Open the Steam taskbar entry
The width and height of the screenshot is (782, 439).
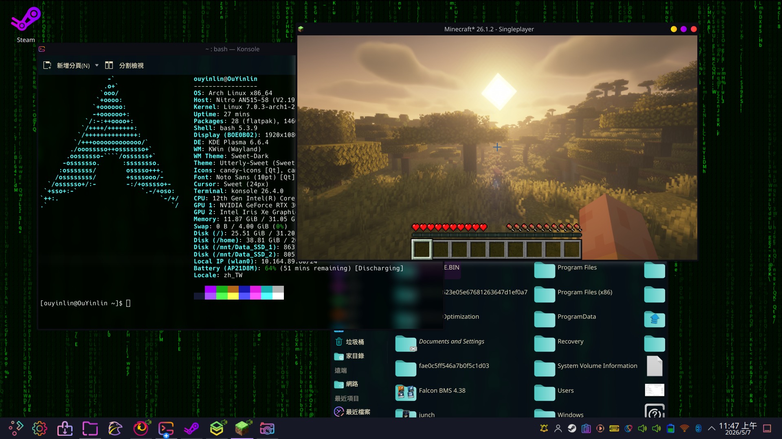191,428
